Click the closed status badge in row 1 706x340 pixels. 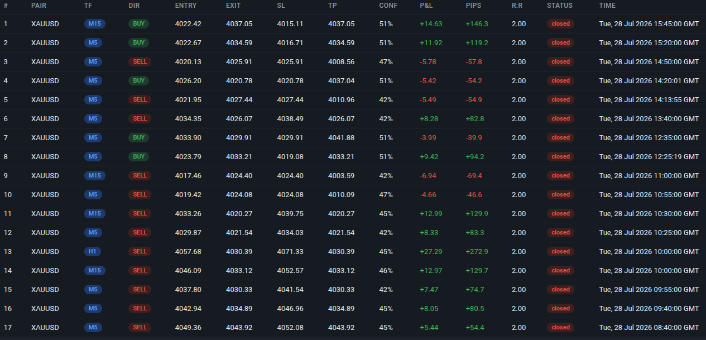click(560, 24)
